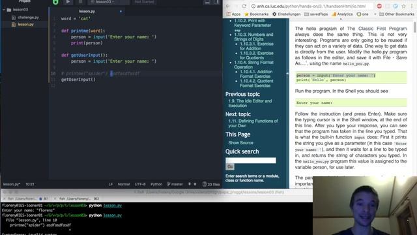Viewport: 417px width, 235px height.
Task: Click the browser page vertical scrollbar
Action: tap(415, 27)
